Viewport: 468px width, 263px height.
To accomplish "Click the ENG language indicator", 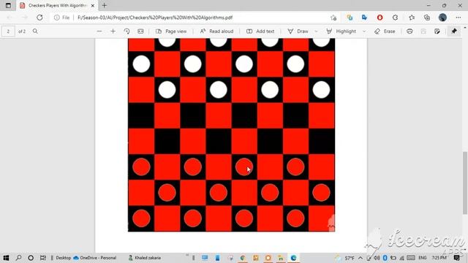I will (423, 258).
